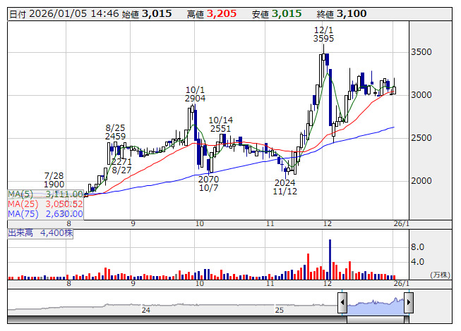Click the 2070 10/7 low label

(208, 183)
